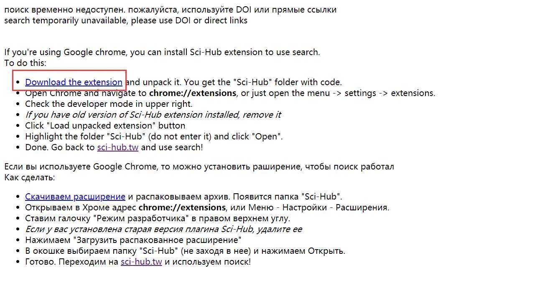Click the italic Russian "Если у вас установлена" note
537x283 pixels.
pyautogui.click(x=163, y=229)
